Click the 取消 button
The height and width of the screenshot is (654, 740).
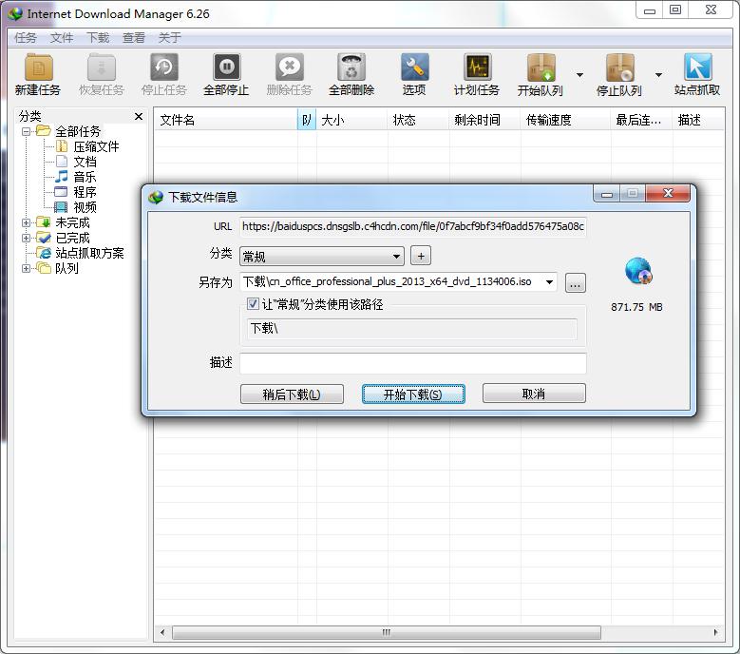click(x=534, y=394)
